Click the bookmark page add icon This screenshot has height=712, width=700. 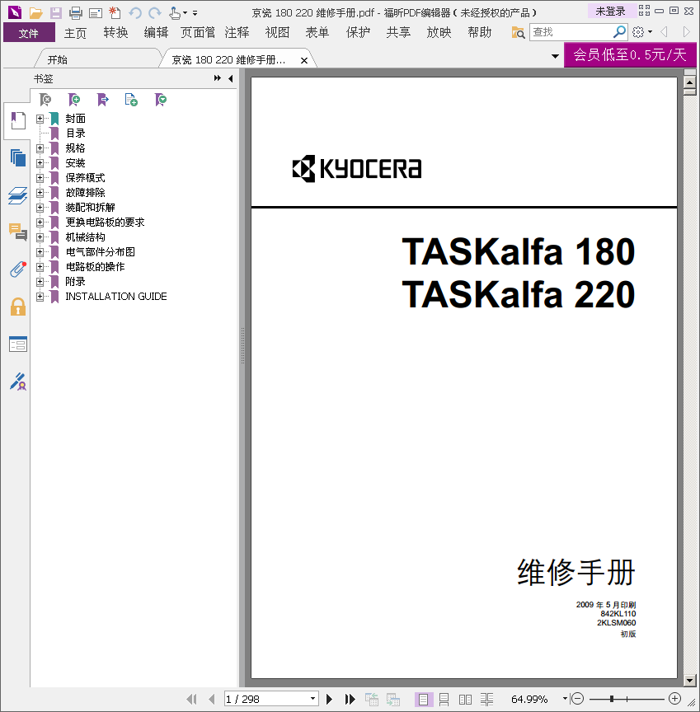(x=131, y=100)
